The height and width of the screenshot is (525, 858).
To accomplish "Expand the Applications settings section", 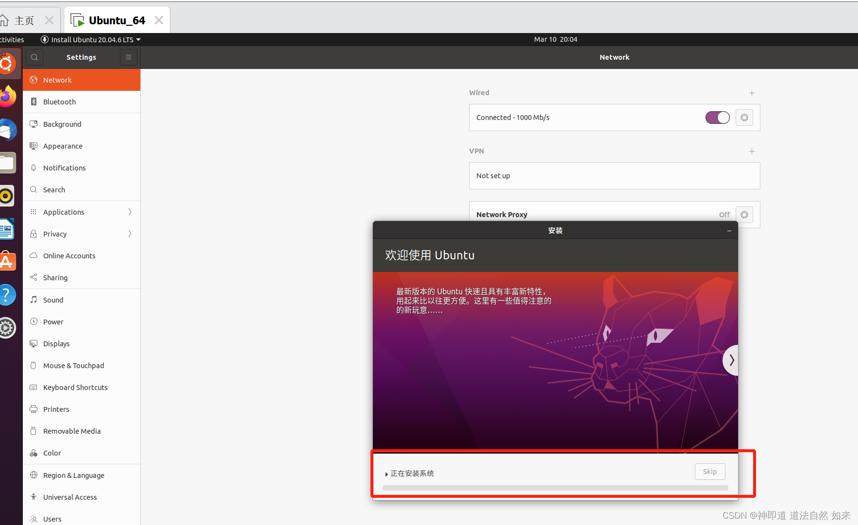I will (x=63, y=212).
